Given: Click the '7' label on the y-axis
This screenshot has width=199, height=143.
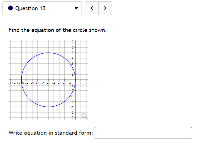Looking at the screenshot, I should (x=73, y=42).
